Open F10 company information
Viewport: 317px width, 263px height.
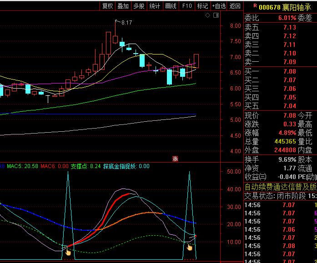pos(186,6)
